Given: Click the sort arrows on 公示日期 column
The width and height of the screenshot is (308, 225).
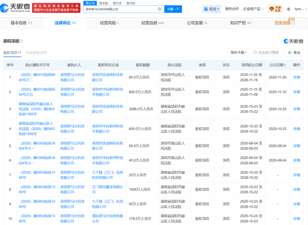Looking at the screenshot, I should [285, 65].
